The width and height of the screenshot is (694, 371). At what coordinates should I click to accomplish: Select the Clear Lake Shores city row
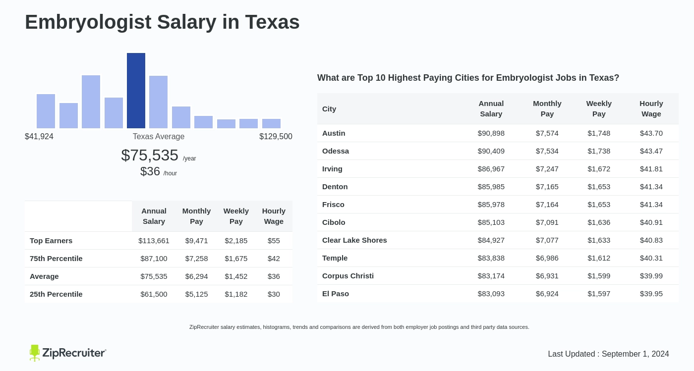[498, 240]
